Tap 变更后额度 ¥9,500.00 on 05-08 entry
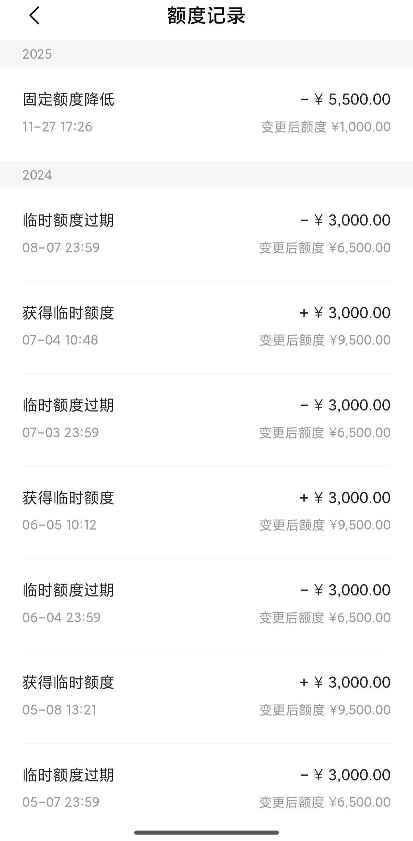Viewport: 413px width, 841px height. click(x=325, y=710)
